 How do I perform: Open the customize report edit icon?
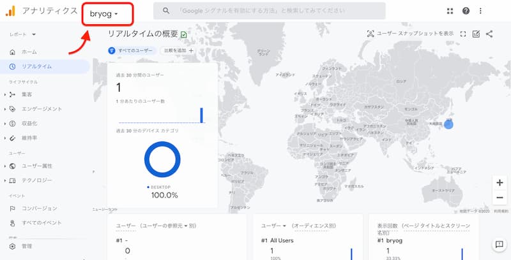476,34
